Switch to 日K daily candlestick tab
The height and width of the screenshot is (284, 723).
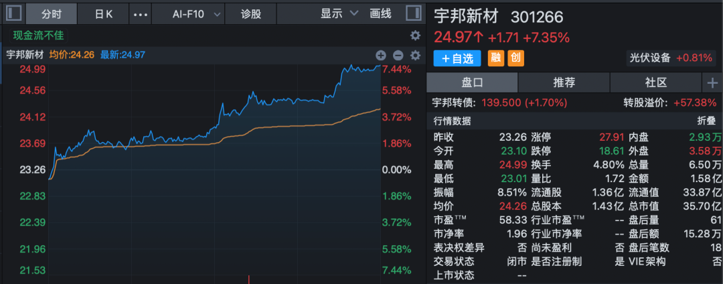tap(104, 14)
